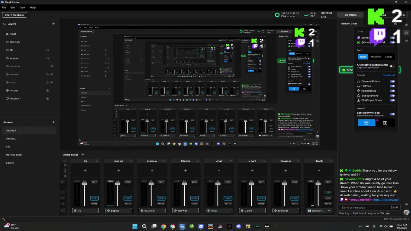This screenshot has height=231, width=411.
Task: Click EDIT on music ol channel
Action: 161,182
